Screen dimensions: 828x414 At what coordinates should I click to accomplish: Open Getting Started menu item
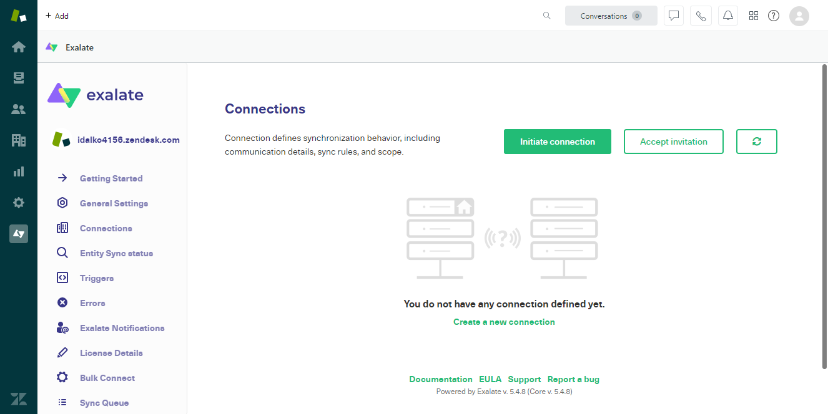(111, 178)
